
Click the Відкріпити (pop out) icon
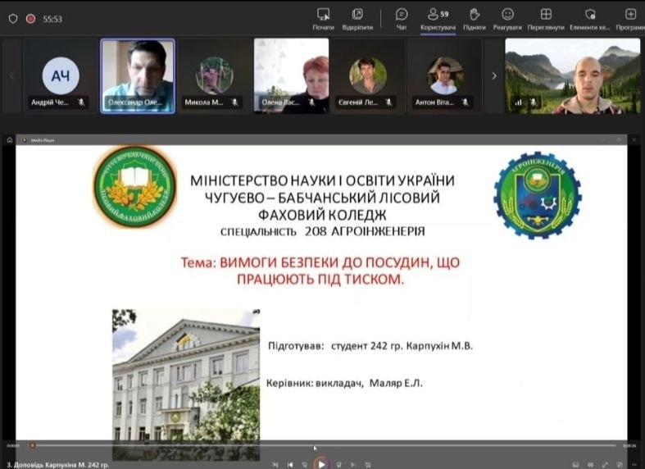pyautogui.click(x=357, y=18)
